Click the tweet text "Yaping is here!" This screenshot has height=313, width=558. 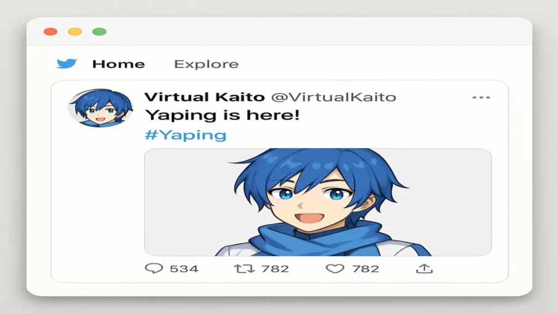(222, 116)
